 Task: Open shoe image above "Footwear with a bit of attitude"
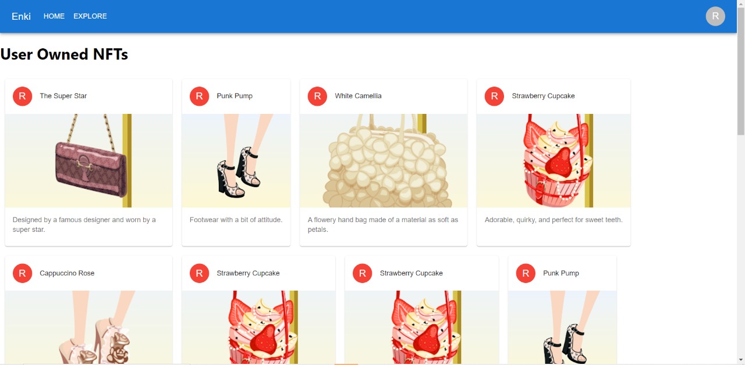pos(236,160)
